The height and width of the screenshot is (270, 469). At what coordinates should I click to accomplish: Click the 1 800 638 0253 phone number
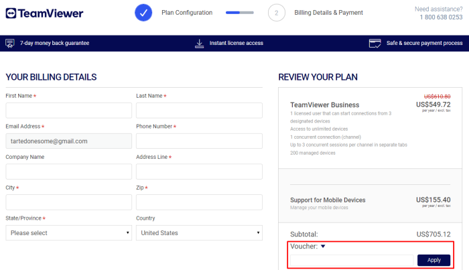point(441,17)
